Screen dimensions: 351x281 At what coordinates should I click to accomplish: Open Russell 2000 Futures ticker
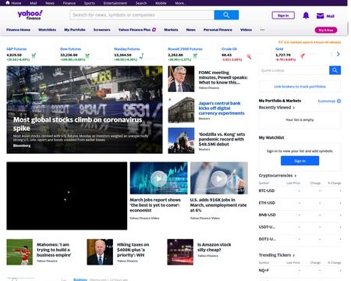click(185, 49)
